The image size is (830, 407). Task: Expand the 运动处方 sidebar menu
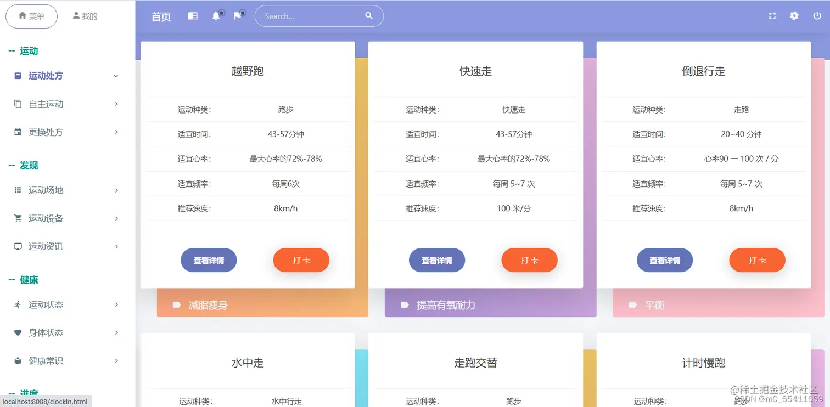tap(115, 76)
